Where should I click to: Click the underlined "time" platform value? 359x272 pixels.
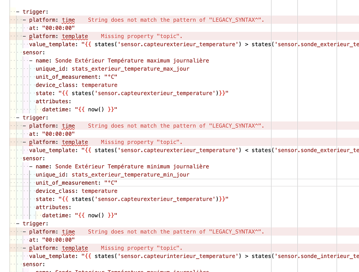click(x=68, y=20)
